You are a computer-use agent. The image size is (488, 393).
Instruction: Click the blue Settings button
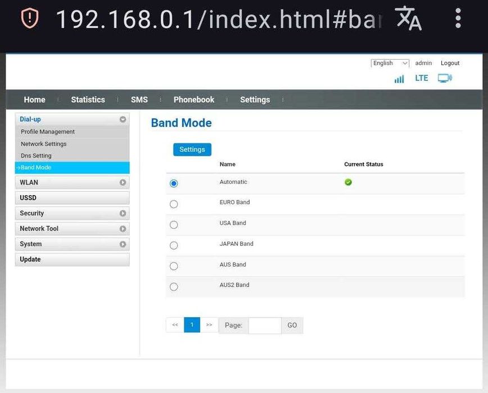192,150
